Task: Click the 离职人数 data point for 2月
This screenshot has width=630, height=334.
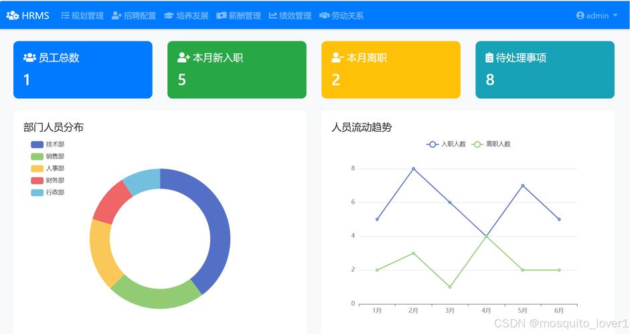Action: (414, 253)
